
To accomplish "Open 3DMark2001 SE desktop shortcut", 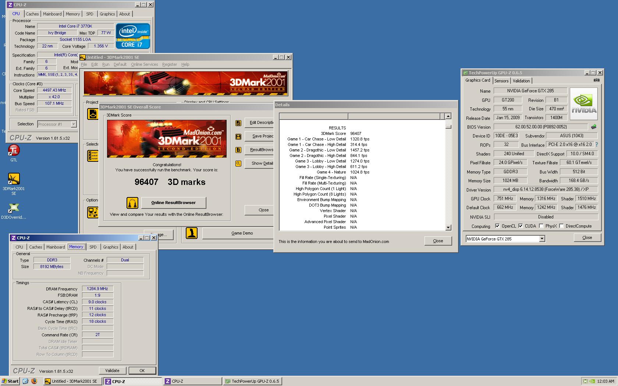I will coord(14,179).
